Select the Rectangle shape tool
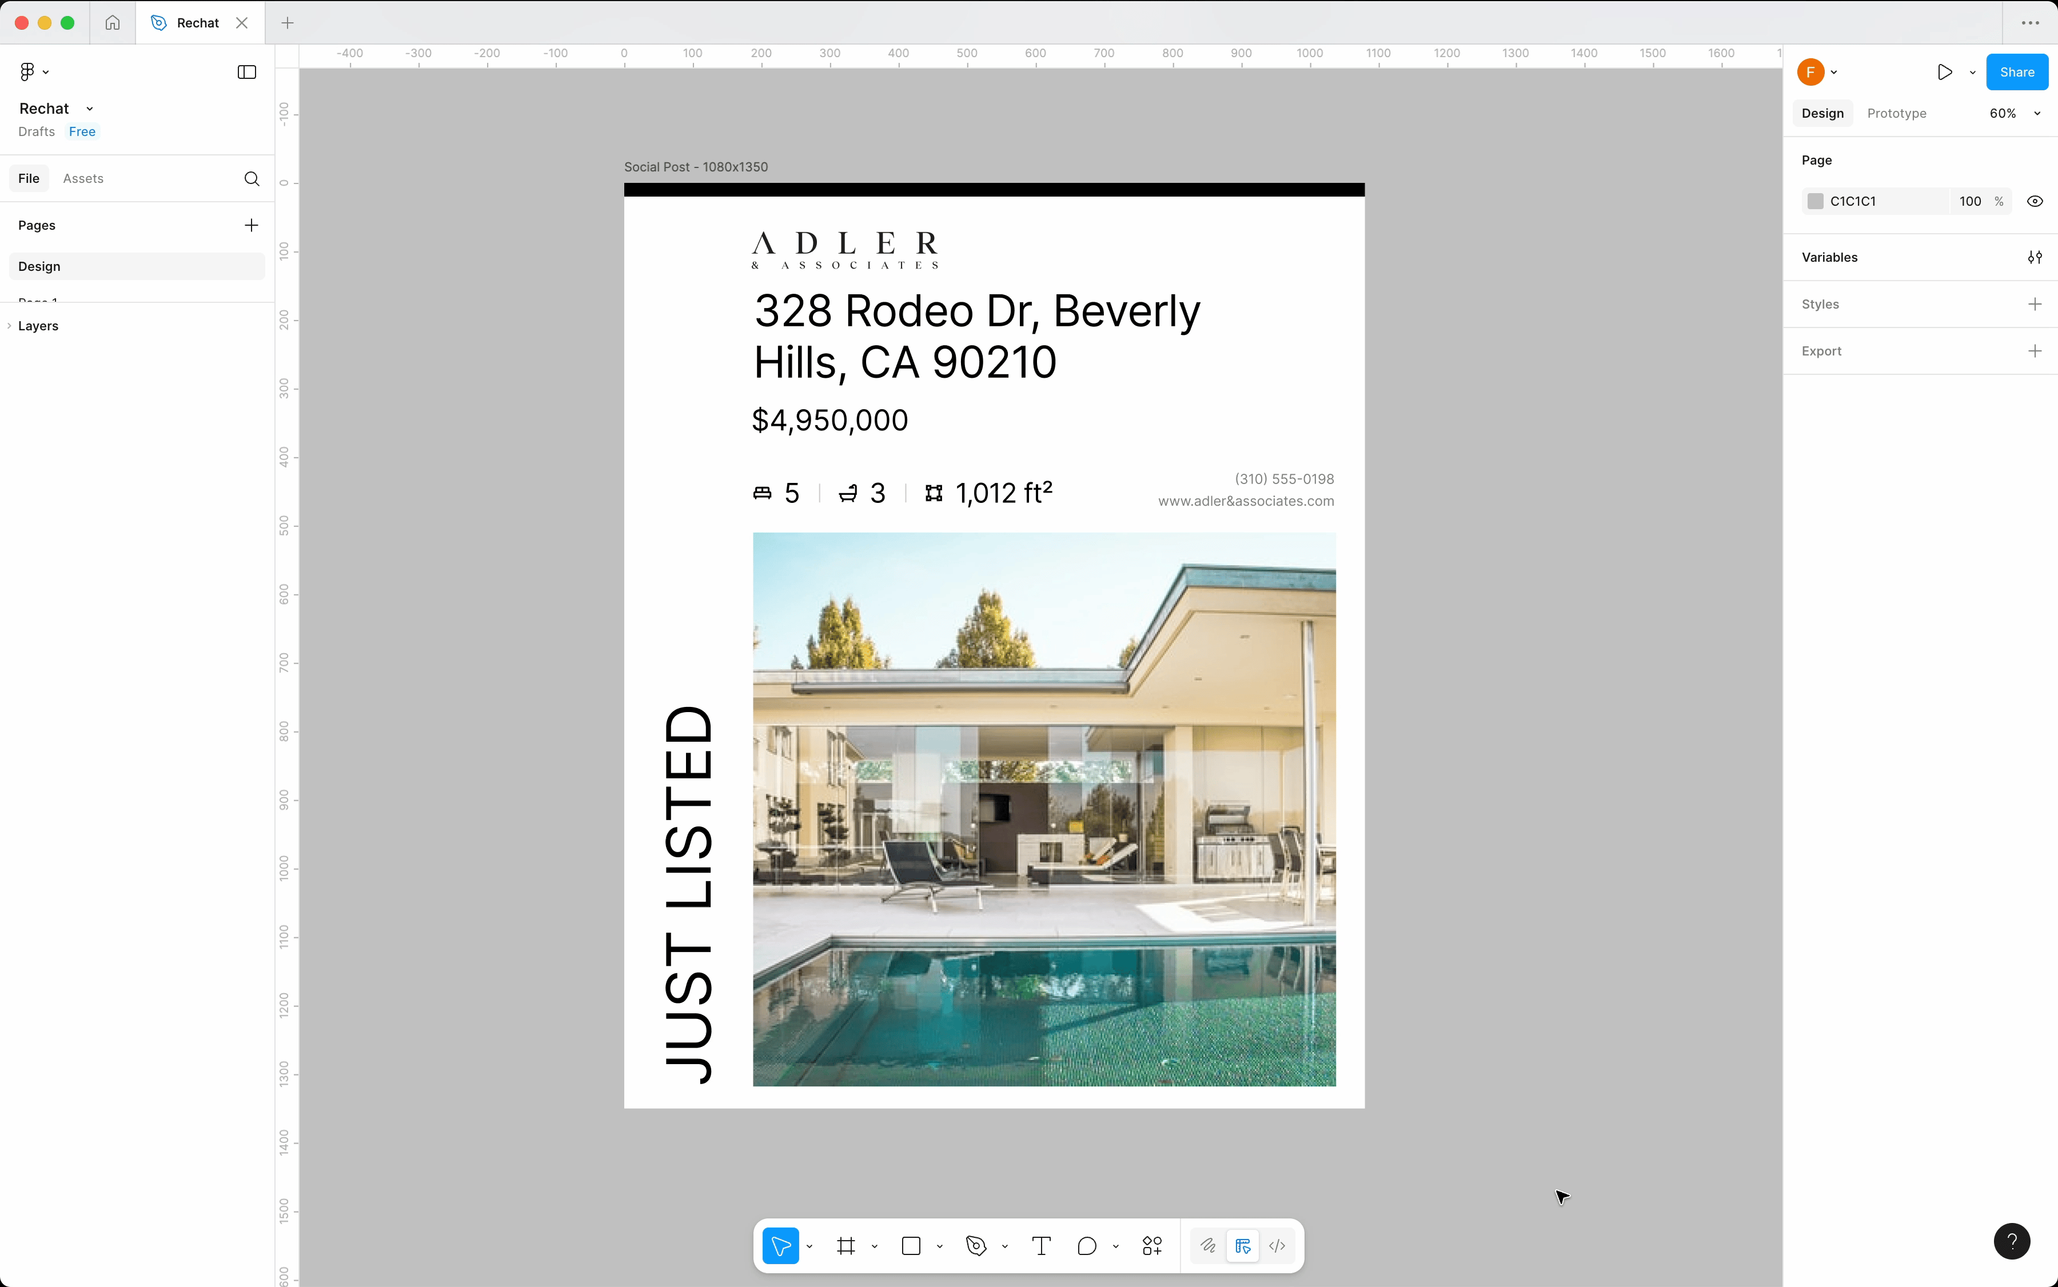Image resolution: width=2058 pixels, height=1287 pixels. coord(911,1246)
